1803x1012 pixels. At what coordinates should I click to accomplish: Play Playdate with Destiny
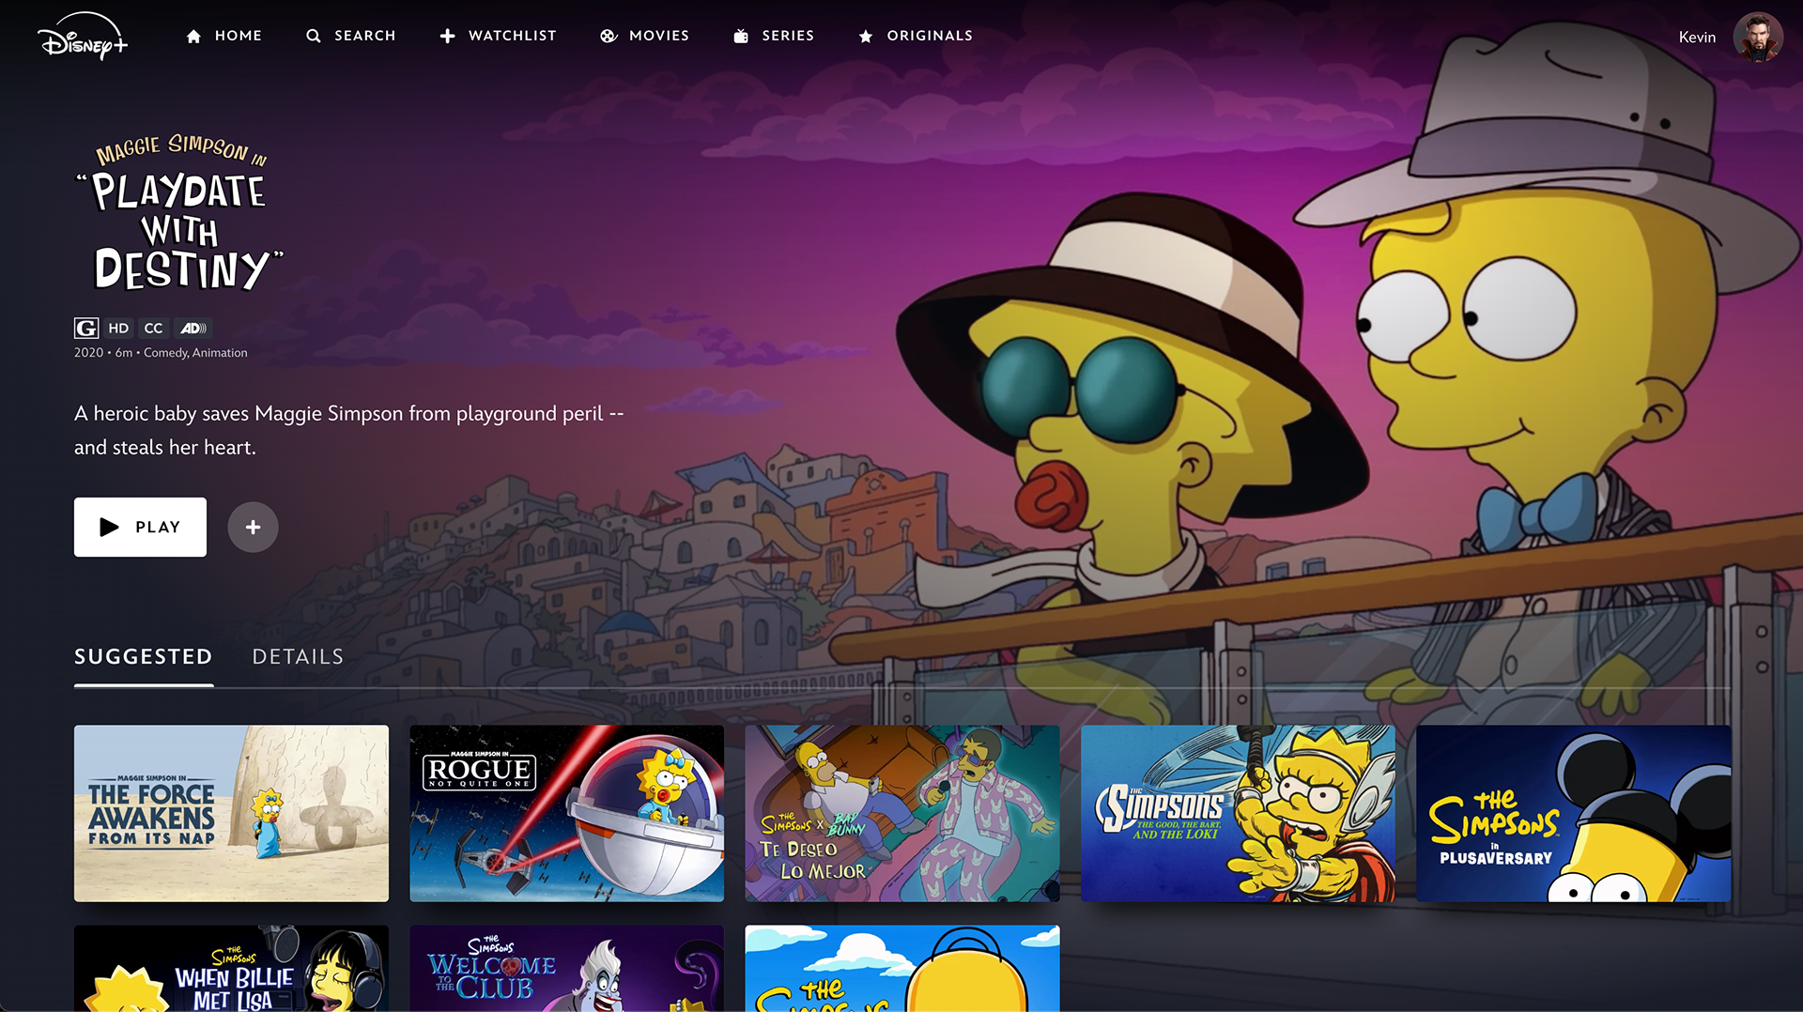(140, 527)
